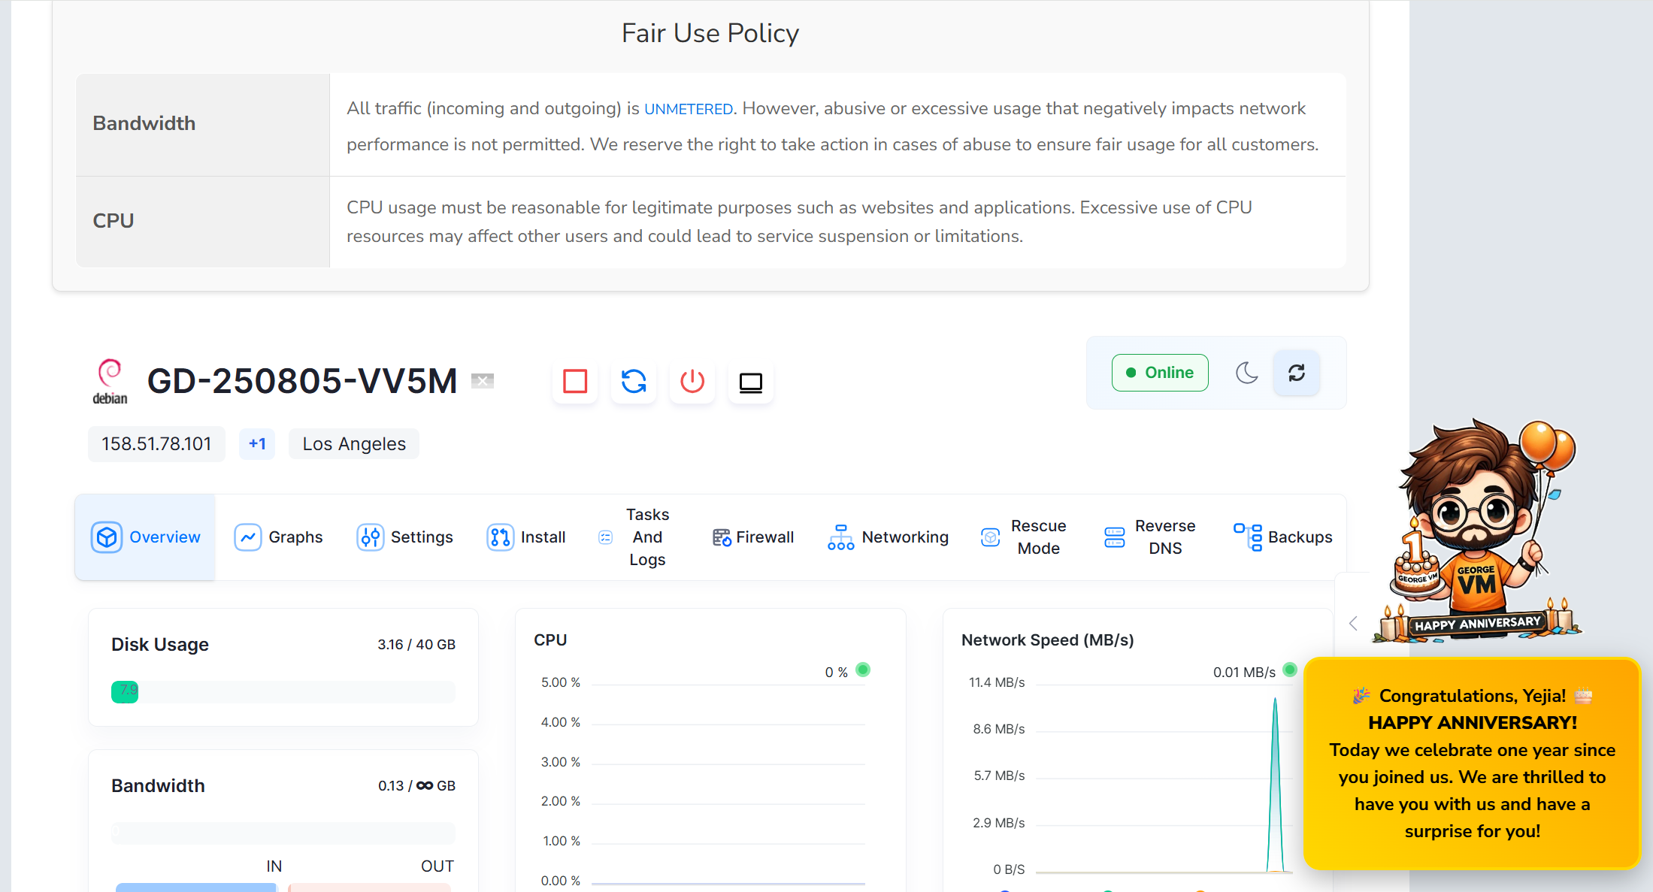Expand additional IPs with +1 badge
Viewport: 1653px width, 892px height.
click(x=257, y=444)
